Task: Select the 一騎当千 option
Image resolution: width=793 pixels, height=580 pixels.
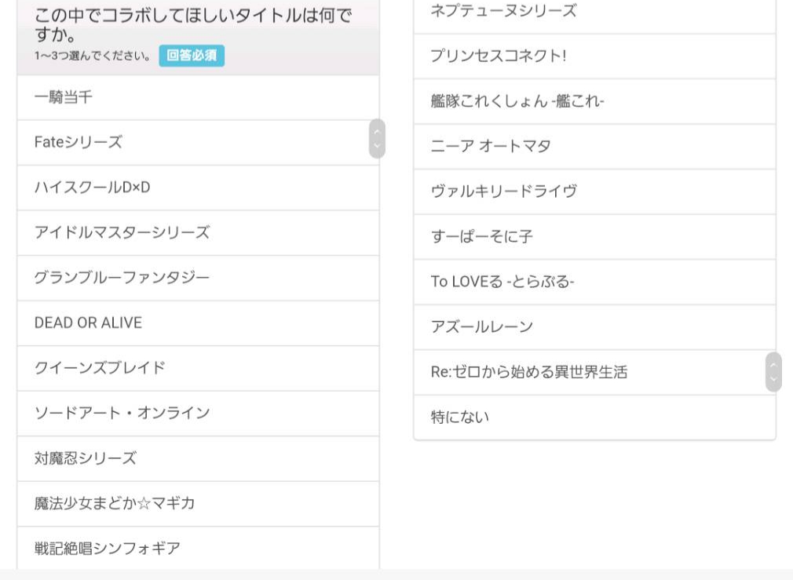Action: pos(196,98)
